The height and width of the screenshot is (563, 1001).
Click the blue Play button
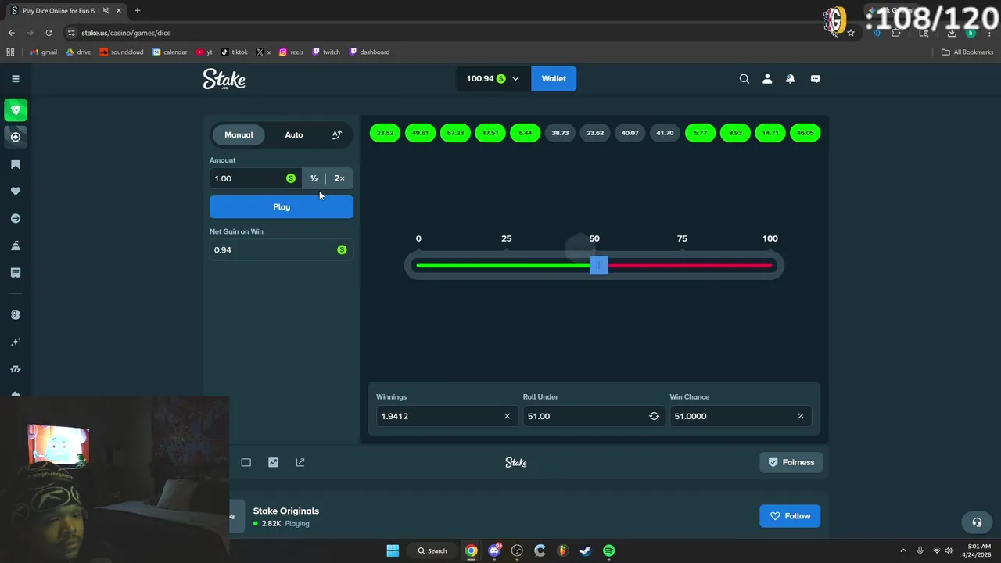(x=282, y=207)
